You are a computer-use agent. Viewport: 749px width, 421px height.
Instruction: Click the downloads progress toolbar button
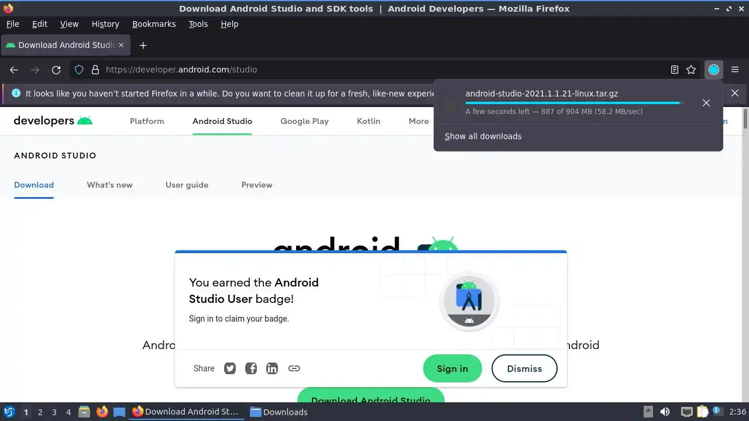(714, 70)
